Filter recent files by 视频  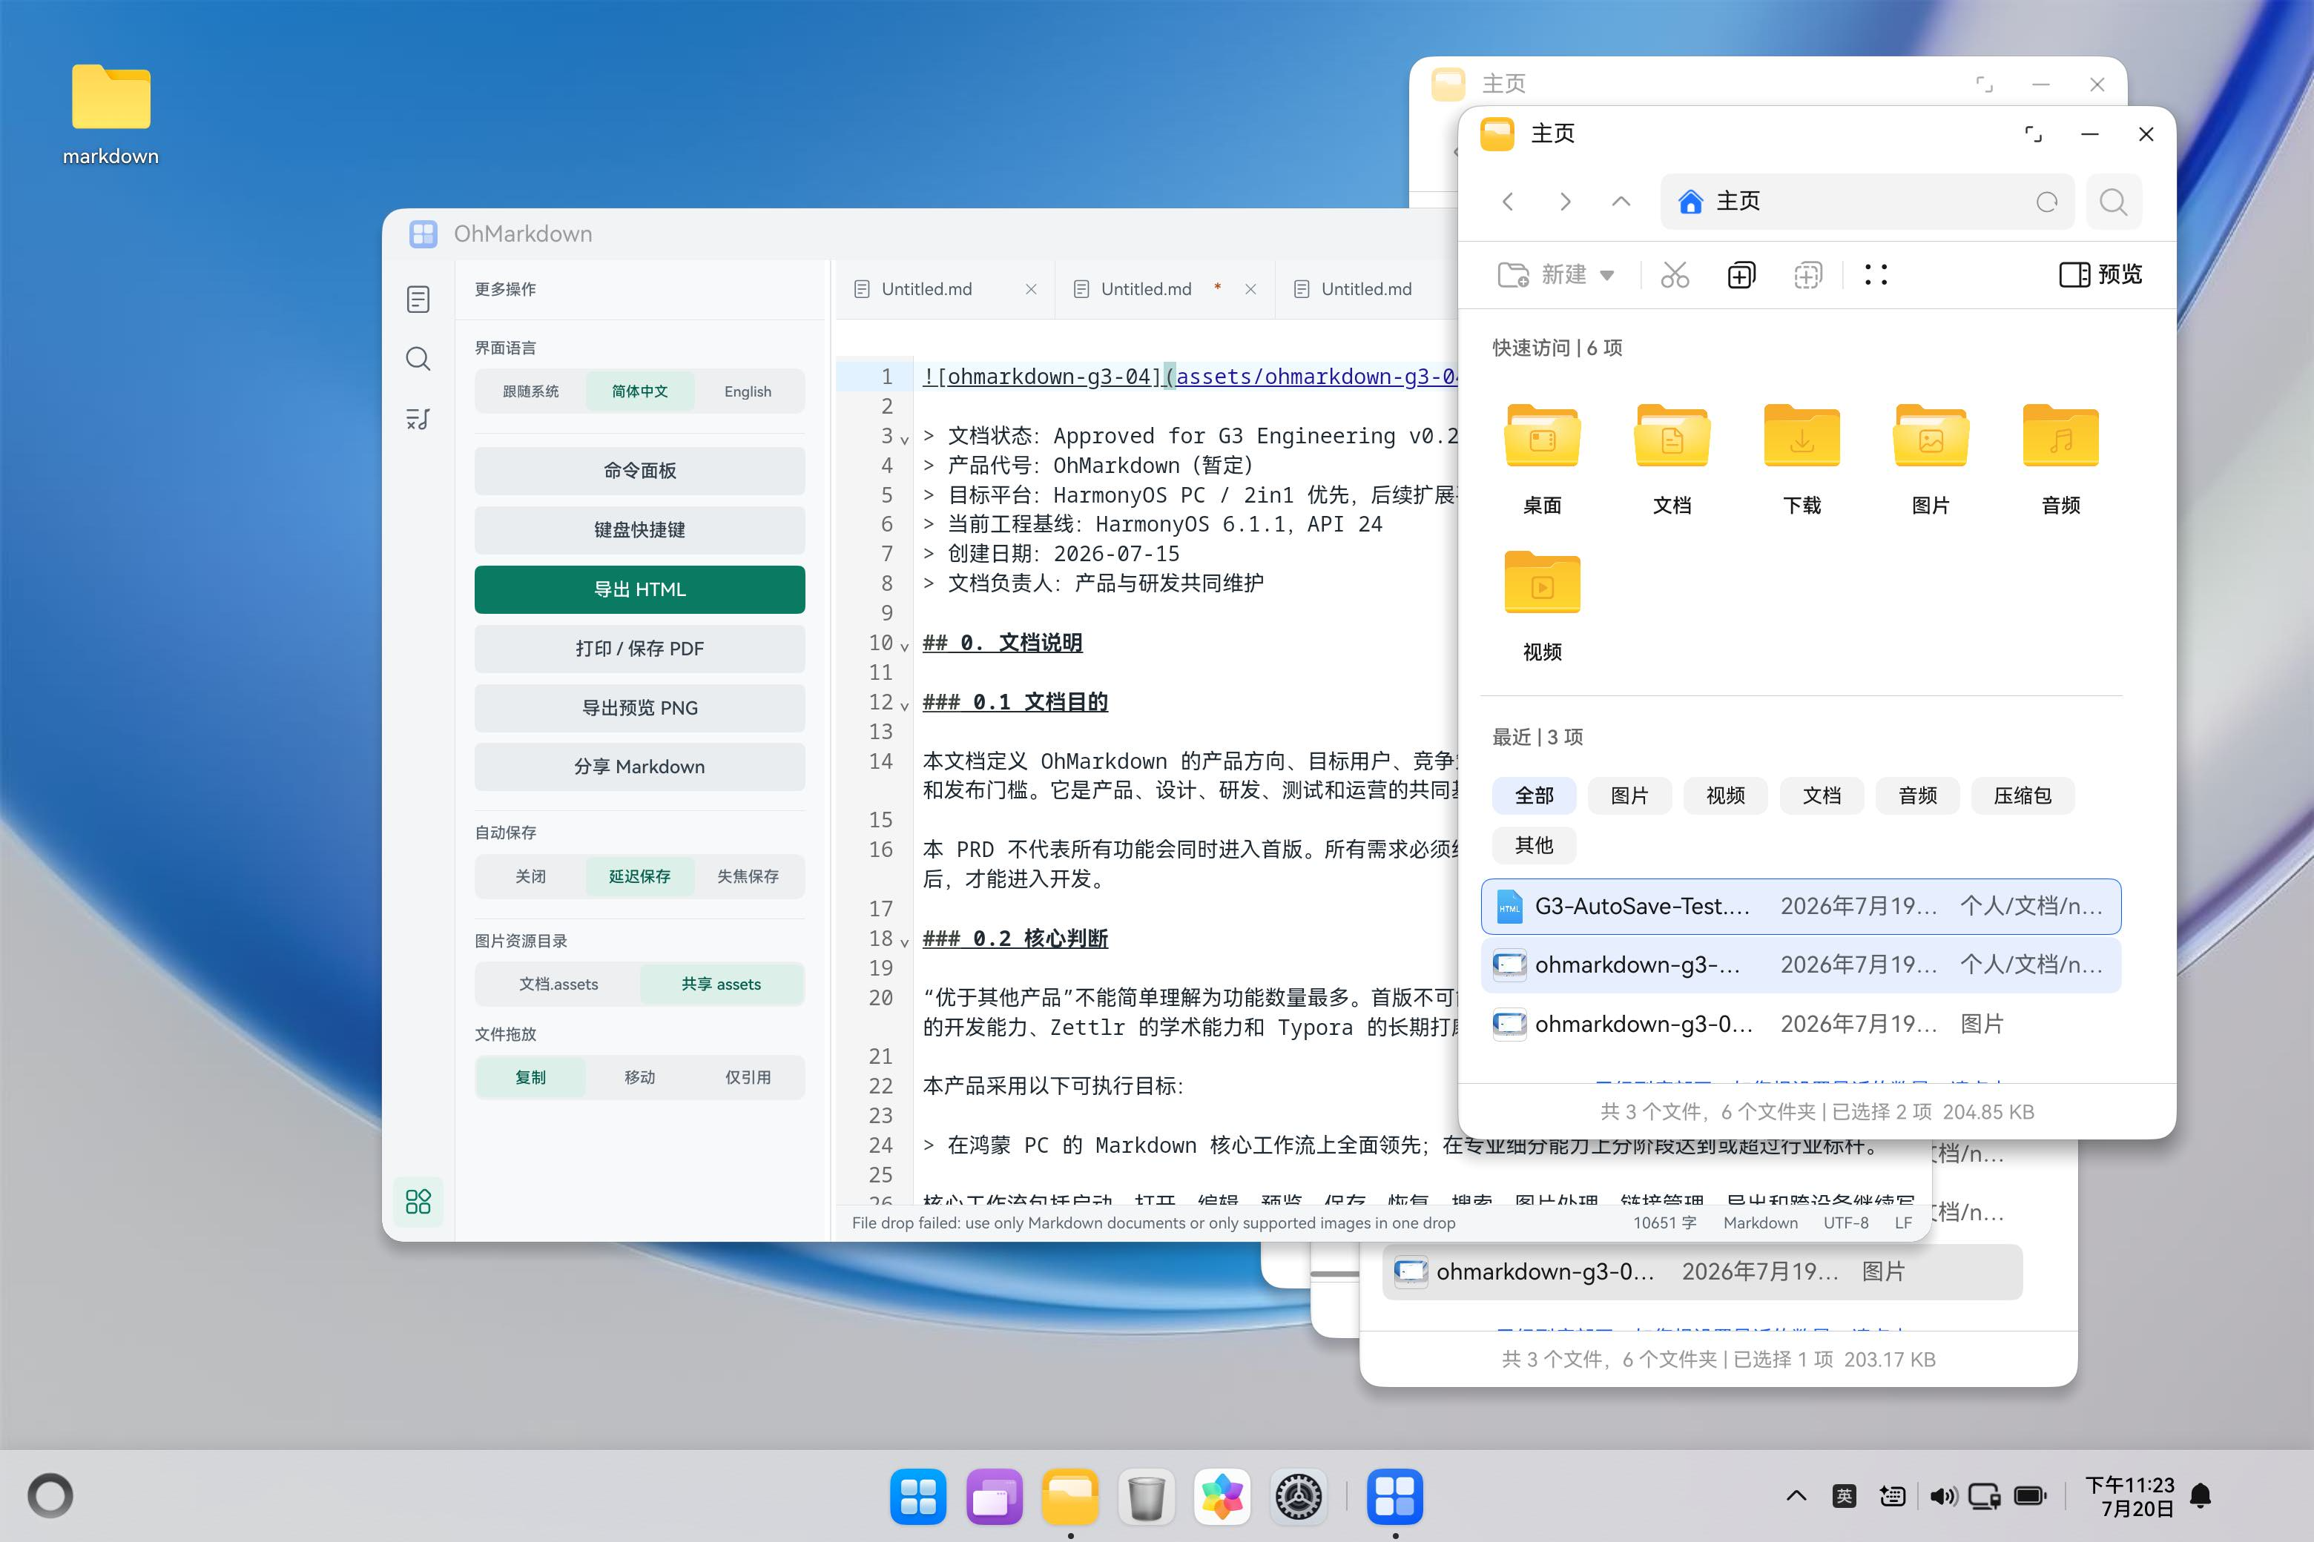tap(1726, 795)
